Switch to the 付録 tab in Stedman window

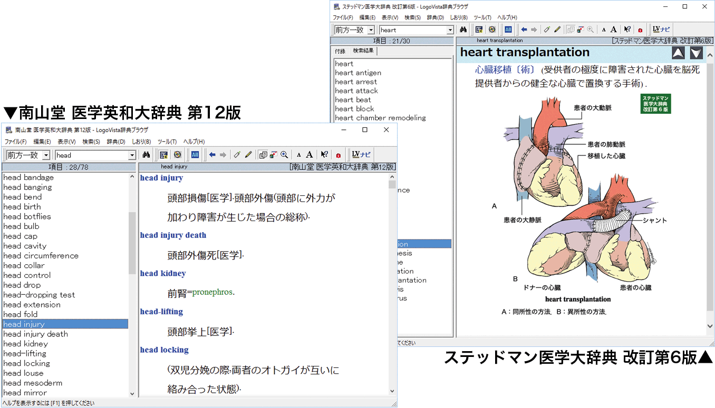point(340,51)
